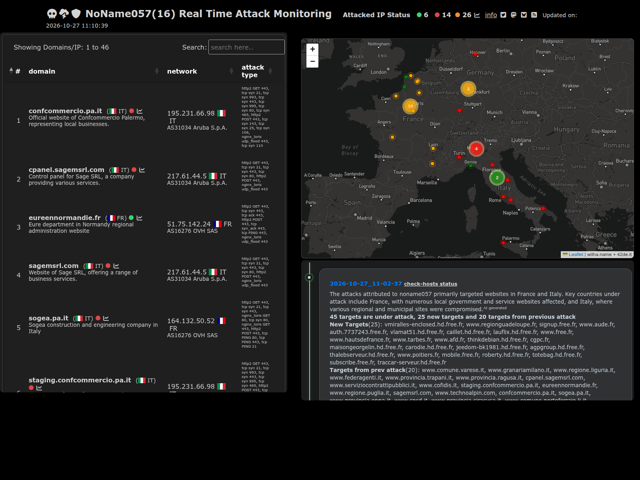Screen dimensions: 640x480
Task: Zoom in on the attack map
Action: (312, 49)
